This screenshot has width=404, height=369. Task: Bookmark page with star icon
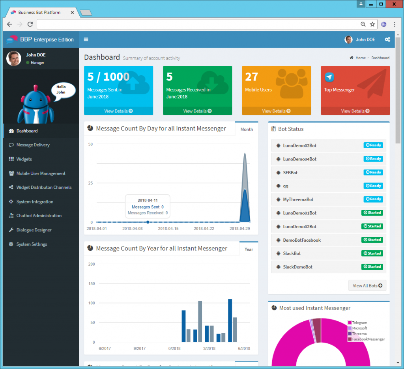coord(372,24)
